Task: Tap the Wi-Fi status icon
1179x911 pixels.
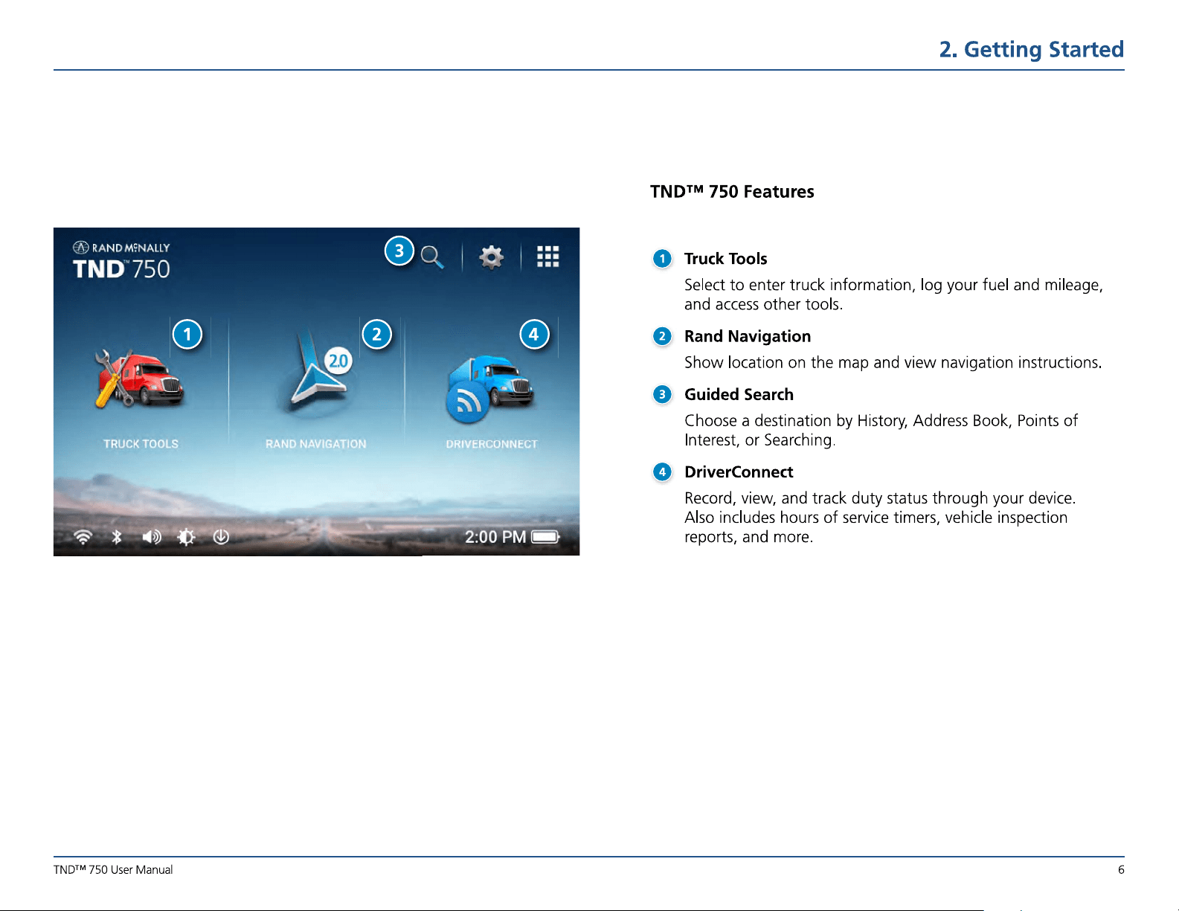Action: (x=83, y=537)
